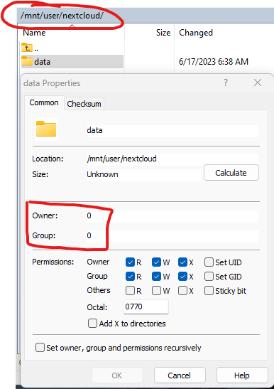
Task: Enable Others execute (X) permission
Action: point(182,291)
